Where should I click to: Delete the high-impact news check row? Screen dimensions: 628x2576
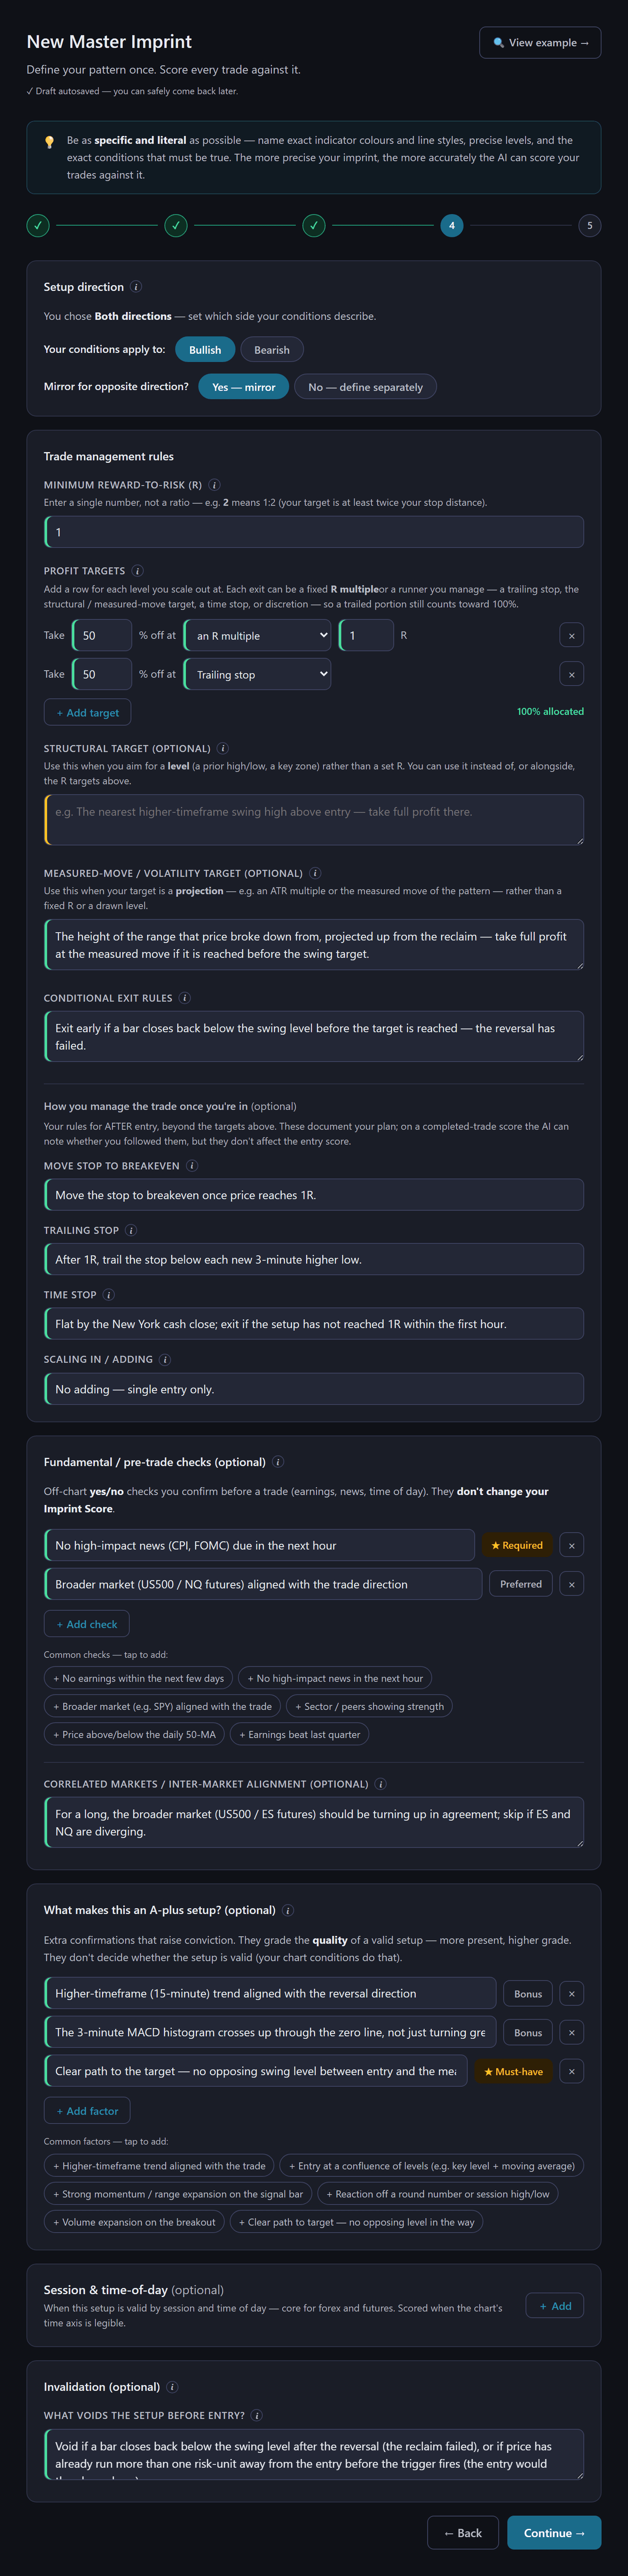(x=571, y=1545)
